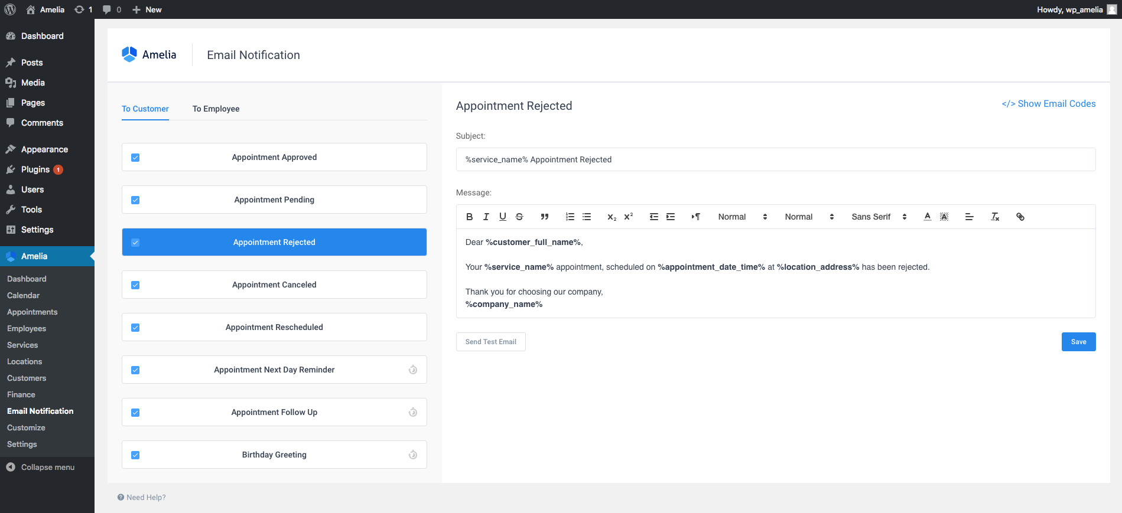Apply italic formatting to message text
Image resolution: width=1122 pixels, height=513 pixels.
coord(486,217)
